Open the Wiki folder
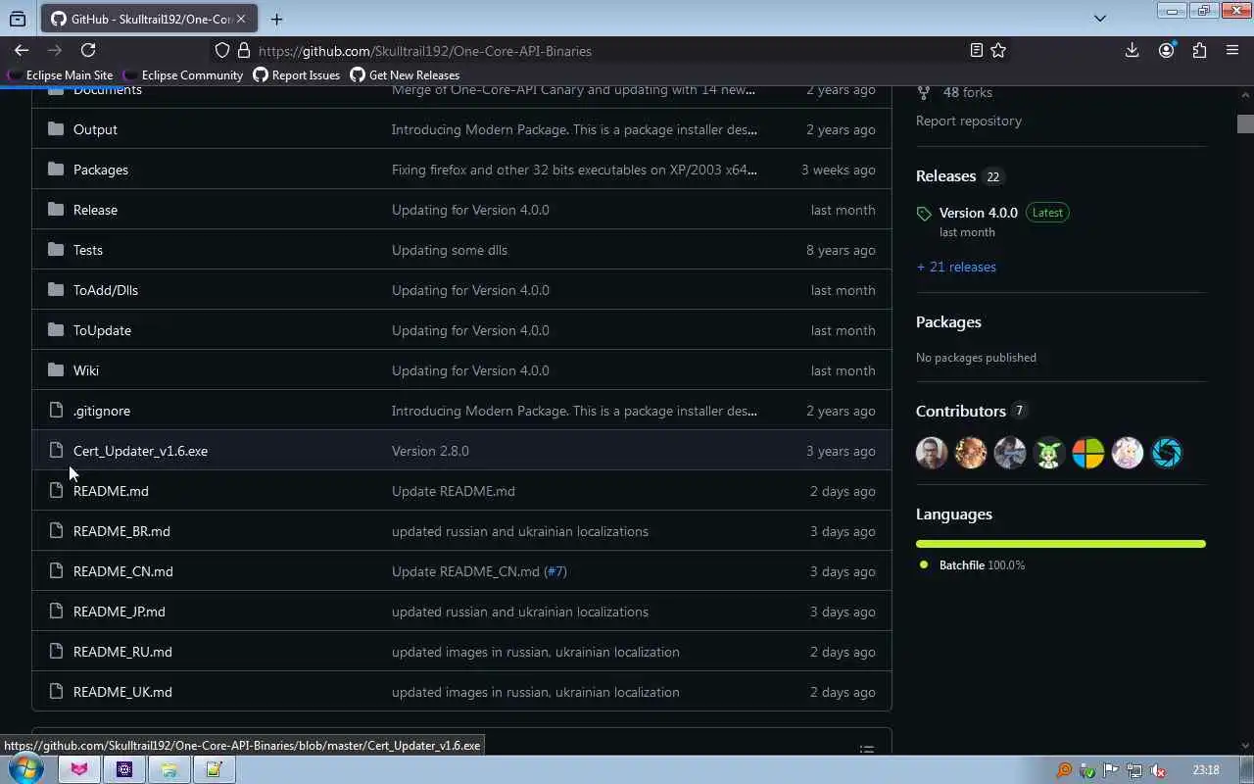Image resolution: width=1254 pixels, height=784 pixels. (86, 370)
